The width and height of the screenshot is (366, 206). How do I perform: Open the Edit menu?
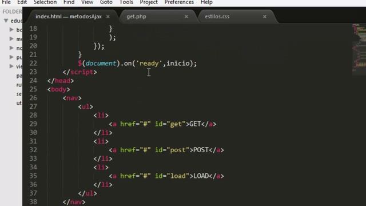22,2
